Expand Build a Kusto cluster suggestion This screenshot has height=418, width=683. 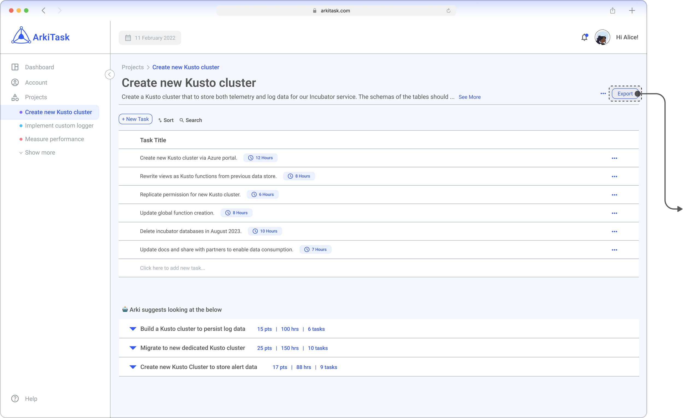133,329
